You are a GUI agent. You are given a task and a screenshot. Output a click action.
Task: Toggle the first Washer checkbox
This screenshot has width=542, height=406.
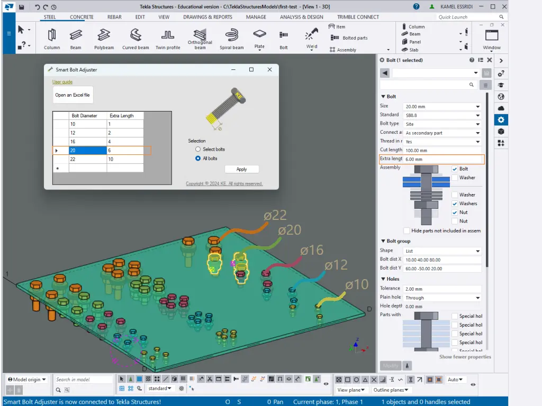click(x=455, y=178)
